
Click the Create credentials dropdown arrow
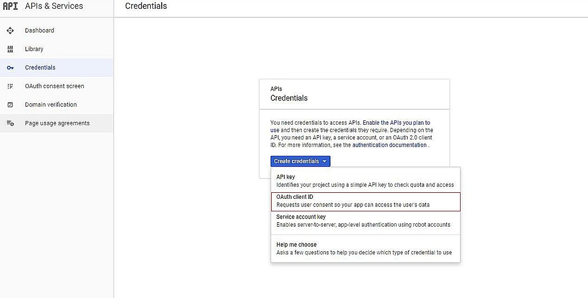[324, 161]
